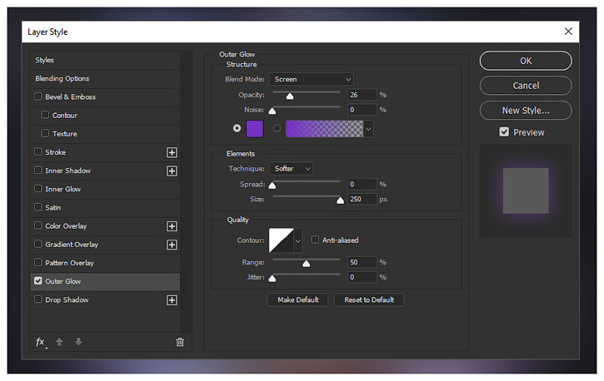Click the Make Default button

[297, 299]
